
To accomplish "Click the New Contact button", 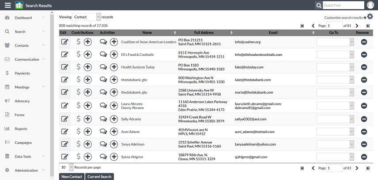I will pyautogui.click(x=72, y=176).
